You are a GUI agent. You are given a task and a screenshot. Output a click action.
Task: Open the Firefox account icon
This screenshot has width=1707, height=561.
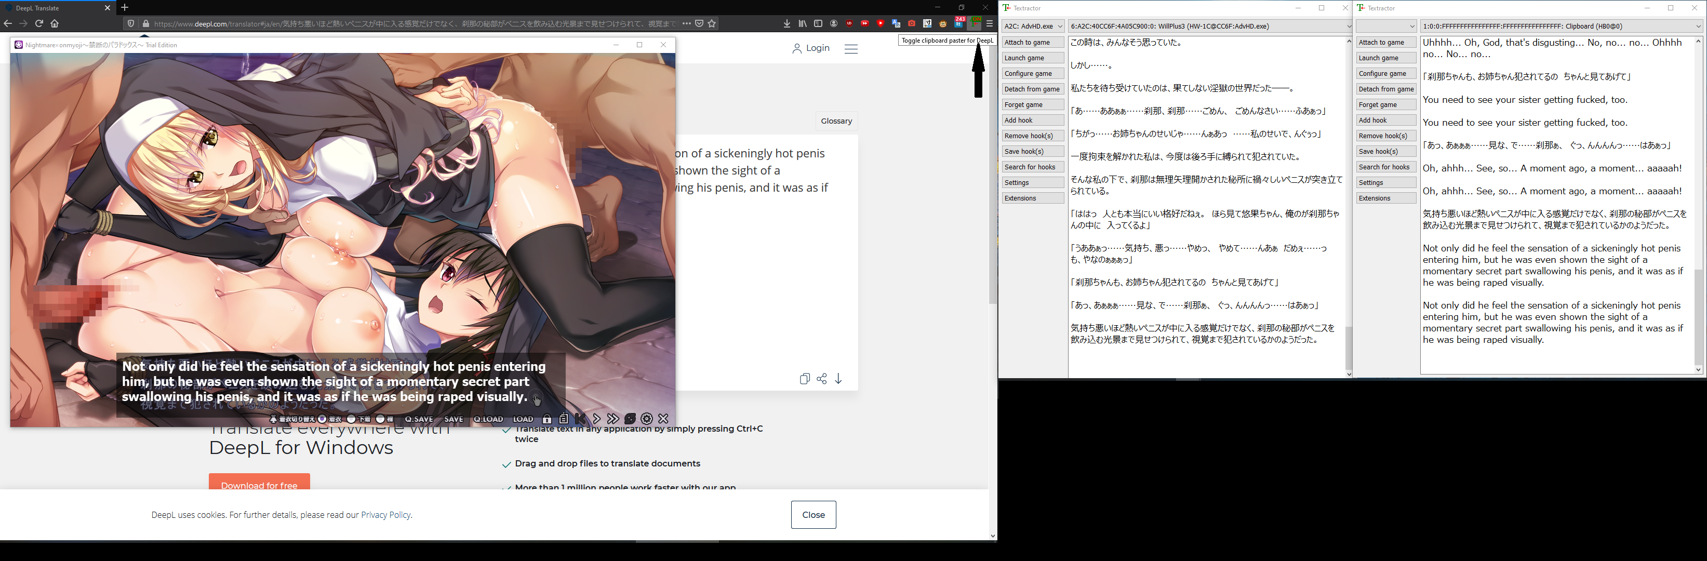[x=834, y=23]
